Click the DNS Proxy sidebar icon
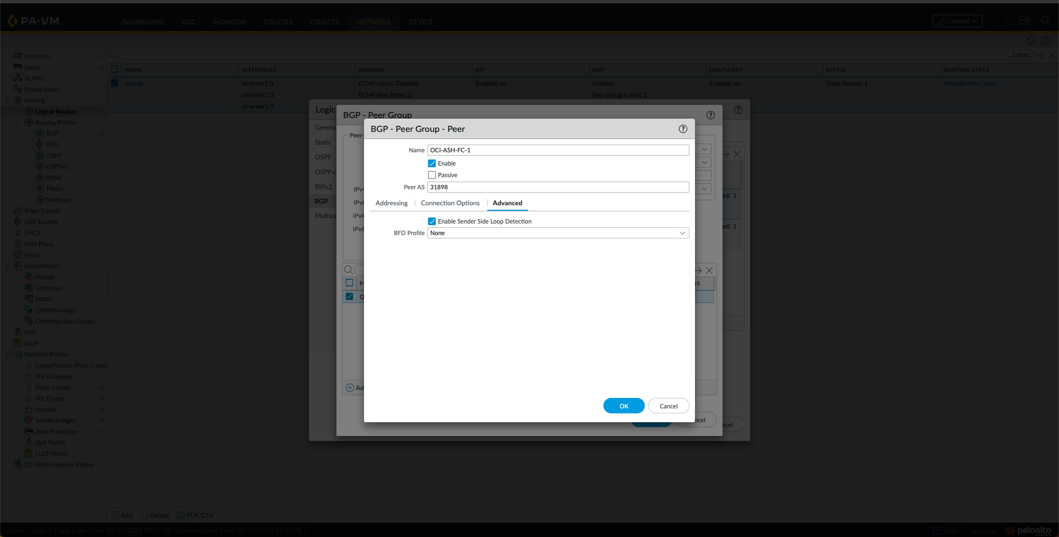The image size is (1059, 537). (x=18, y=243)
